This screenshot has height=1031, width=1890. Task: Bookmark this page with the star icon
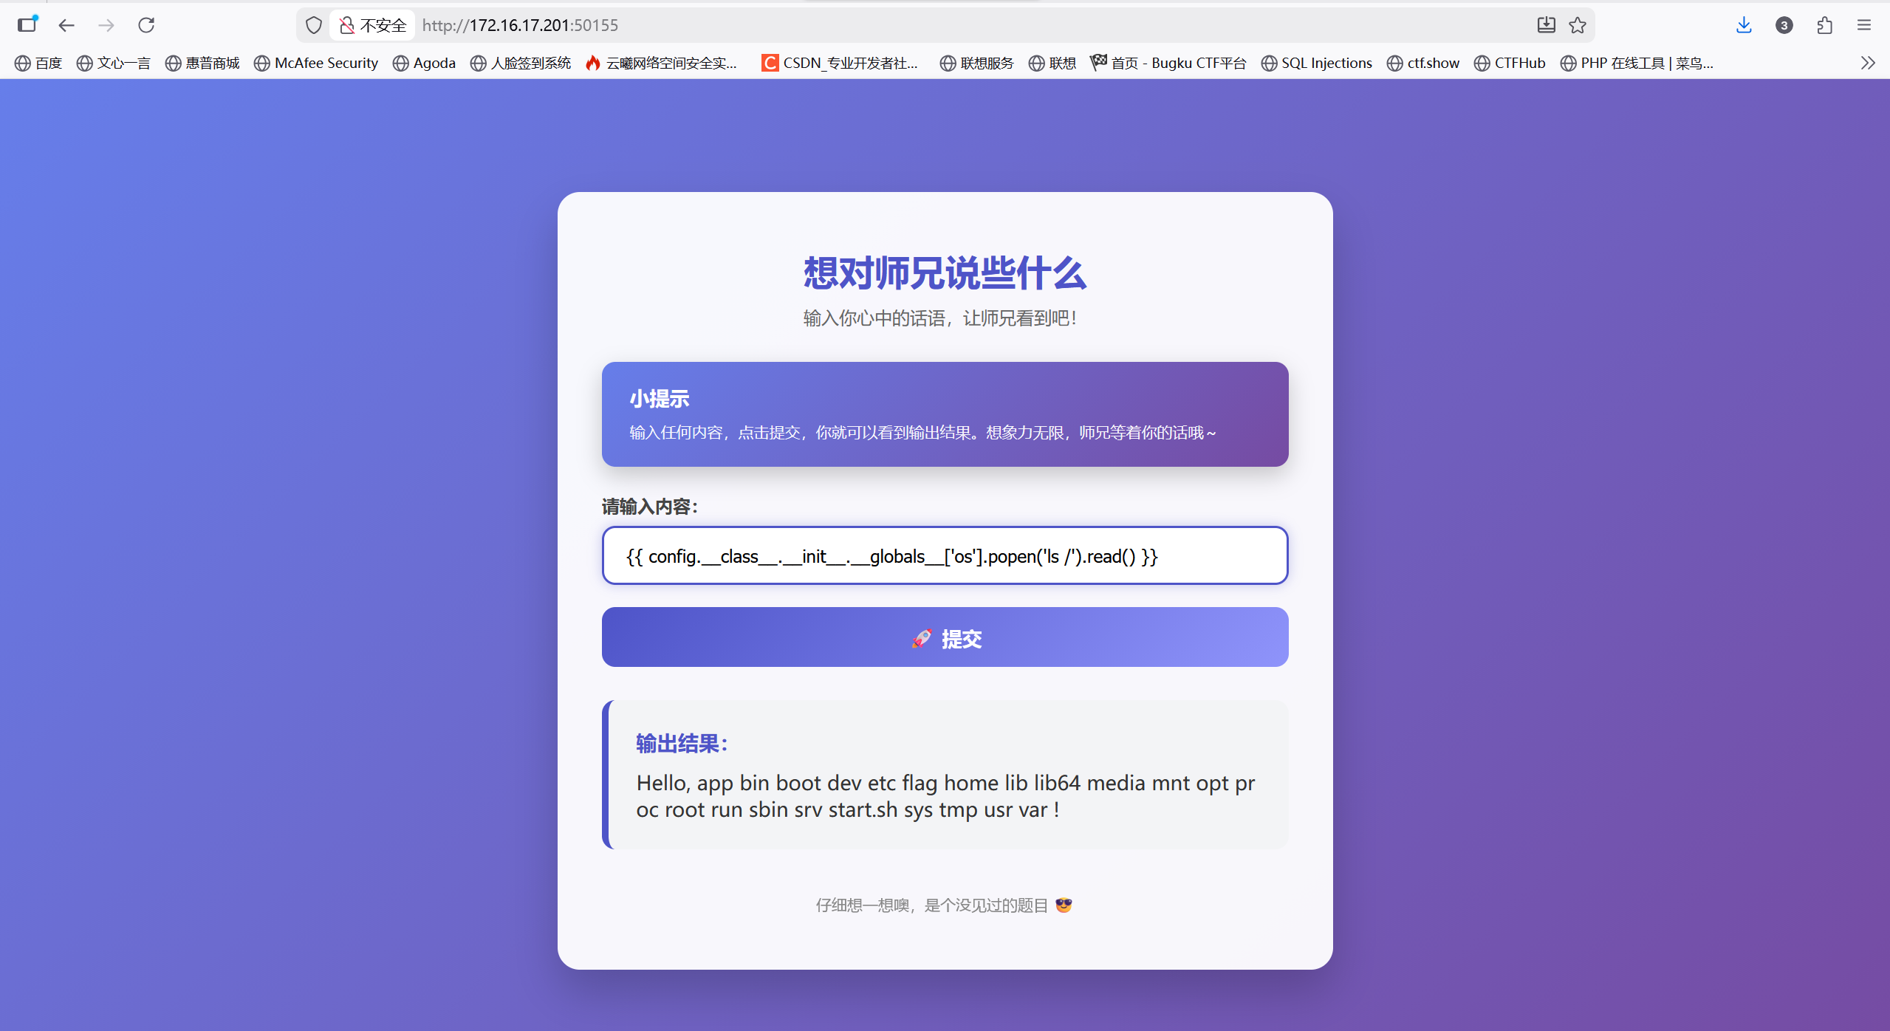1578,25
